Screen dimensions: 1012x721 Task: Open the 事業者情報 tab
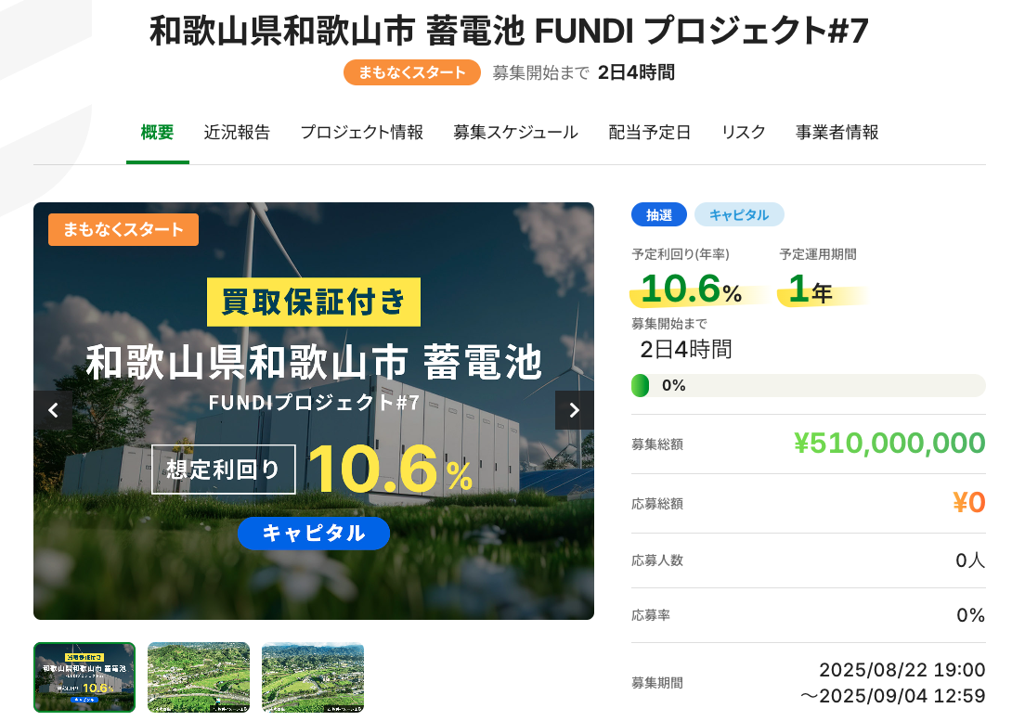tap(837, 132)
